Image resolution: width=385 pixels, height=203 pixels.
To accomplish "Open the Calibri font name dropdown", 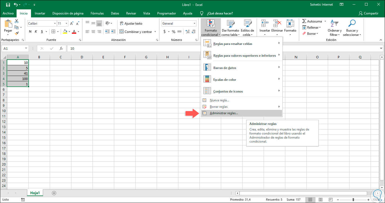I will 55,24.
